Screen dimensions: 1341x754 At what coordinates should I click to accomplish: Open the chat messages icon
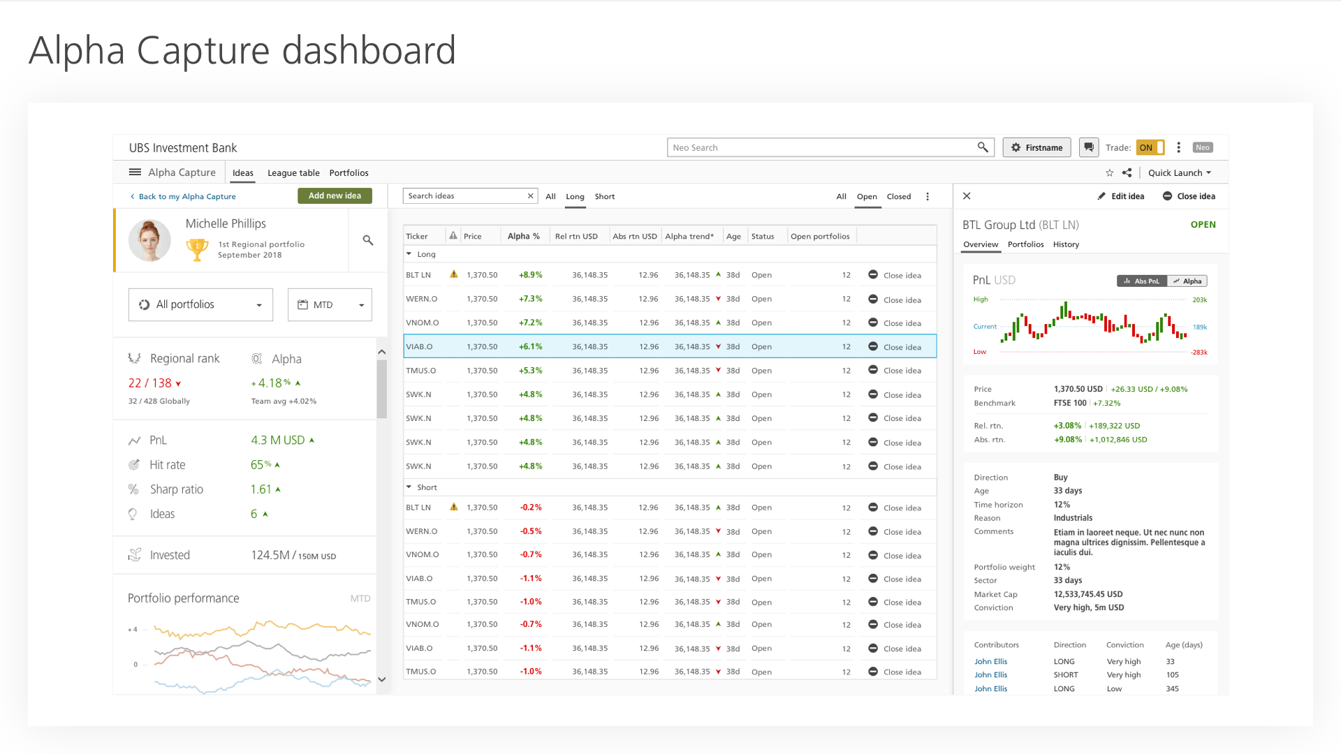tap(1088, 147)
